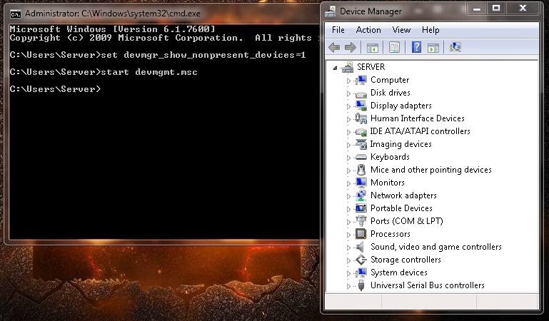The height and width of the screenshot is (321, 549).
Task: Click the System devices icon
Action: 361,272
